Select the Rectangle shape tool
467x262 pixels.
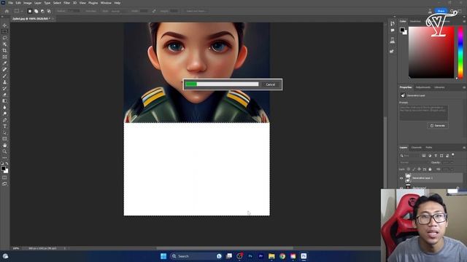(x=4, y=139)
